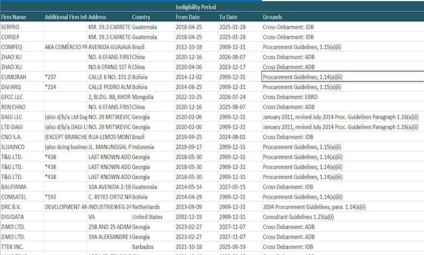Select 19A ALEKSANDRE address cell
The height and width of the screenshot is (255, 424).
(x=109, y=237)
